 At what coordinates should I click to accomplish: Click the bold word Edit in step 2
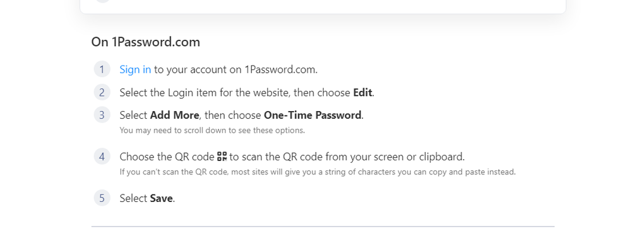coord(362,92)
